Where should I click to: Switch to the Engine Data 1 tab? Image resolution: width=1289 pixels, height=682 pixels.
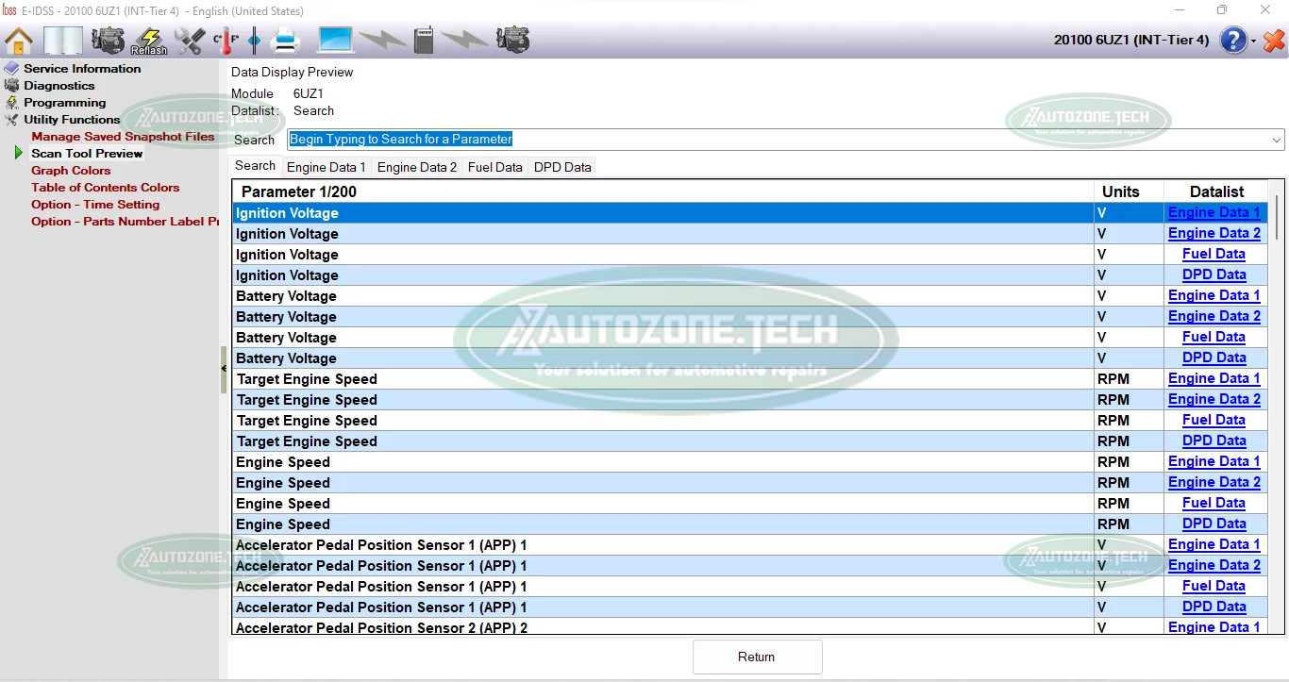point(326,167)
